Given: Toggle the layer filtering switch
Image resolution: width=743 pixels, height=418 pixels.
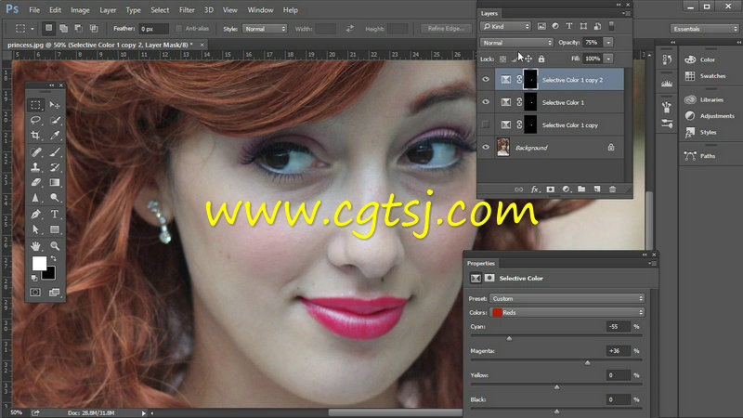Looking at the screenshot, I should click(611, 26).
